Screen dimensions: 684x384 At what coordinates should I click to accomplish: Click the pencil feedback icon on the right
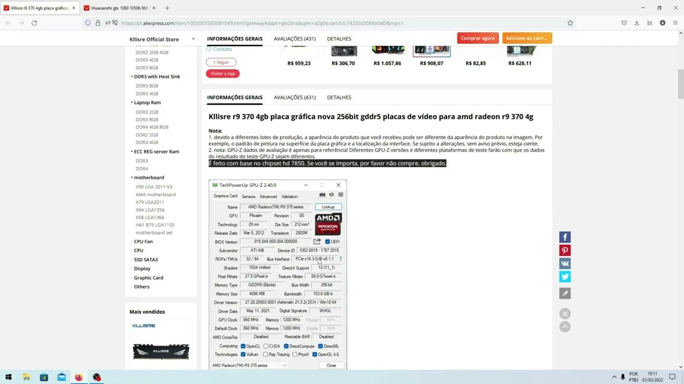click(x=565, y=293)
